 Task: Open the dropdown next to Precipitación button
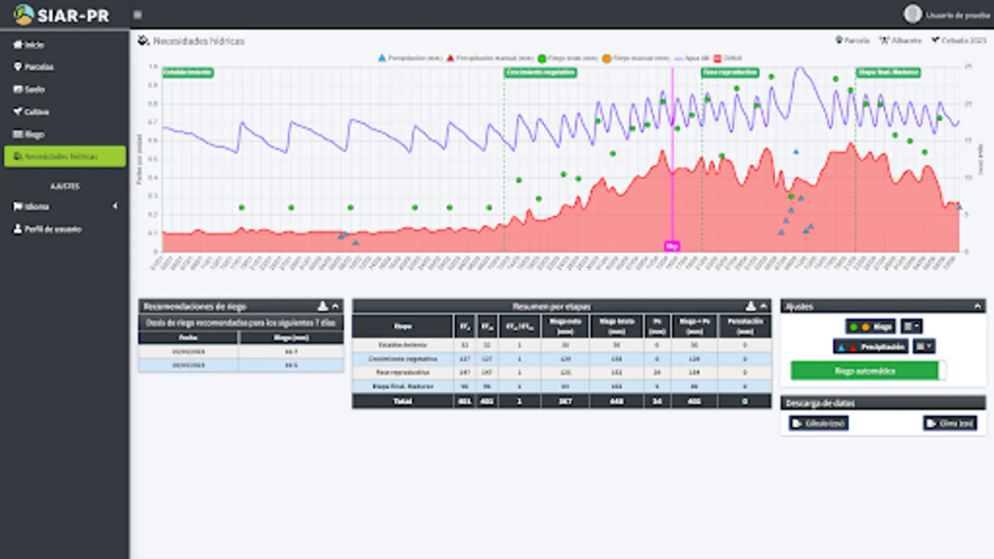click(924, 347)
